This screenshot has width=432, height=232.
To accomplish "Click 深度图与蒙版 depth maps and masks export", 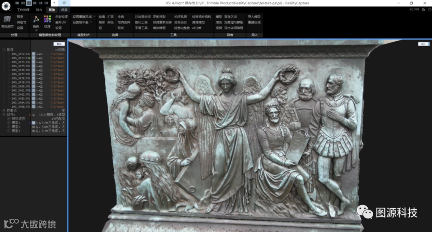I will [234, 22].
